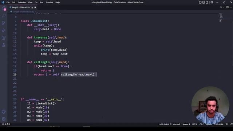Toggle the Secondary Side Bar layout icon
Screen dimensions: 233x131
pos(207,3)
